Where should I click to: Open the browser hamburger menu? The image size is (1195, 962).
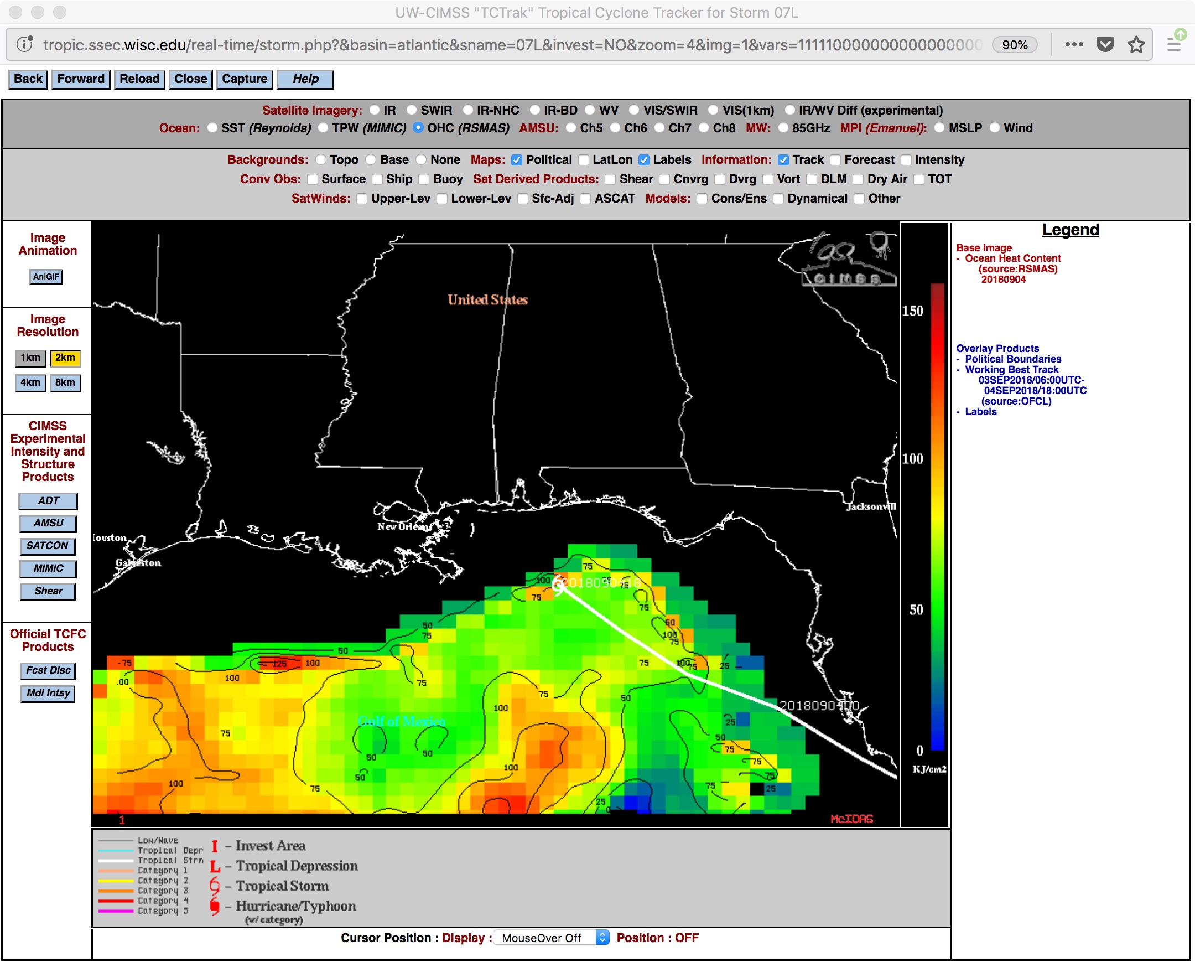[x=1173, y=44]
